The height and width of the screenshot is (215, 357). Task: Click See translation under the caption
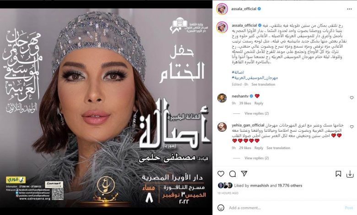coord(263,85)
